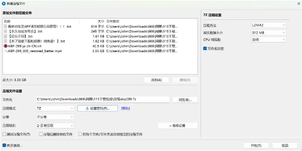This screenshot has width=302, height=151.
Task: Click the file icon of 【论坛介绍】.txt
Action: [x=5, y=36]
